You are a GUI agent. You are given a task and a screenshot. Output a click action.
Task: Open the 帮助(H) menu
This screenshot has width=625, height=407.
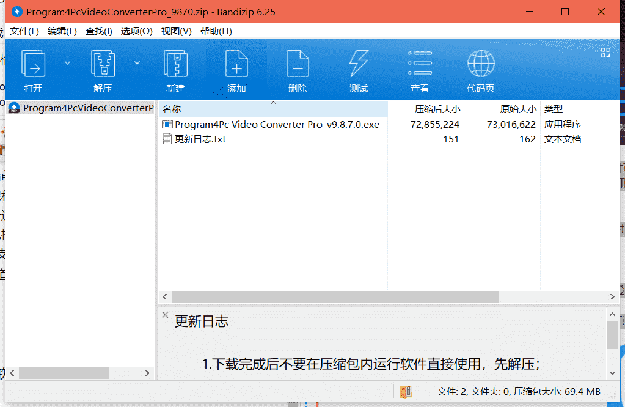tap(216, 31)
